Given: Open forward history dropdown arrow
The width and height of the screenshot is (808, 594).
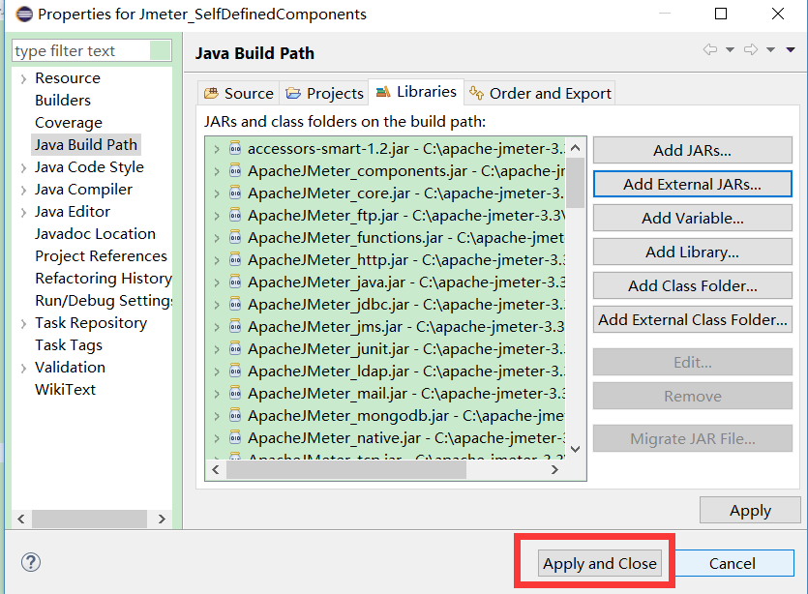Looking at the screenshot, I should [x=770, y=50].
